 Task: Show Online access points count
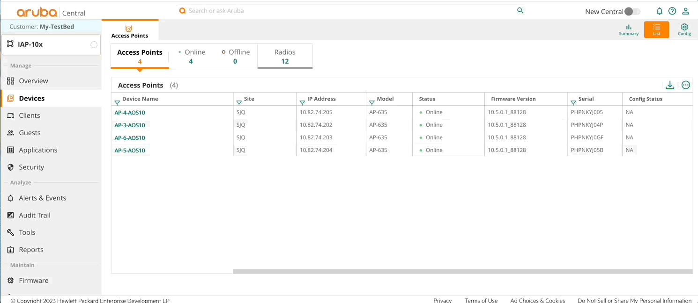pos(191,57)
